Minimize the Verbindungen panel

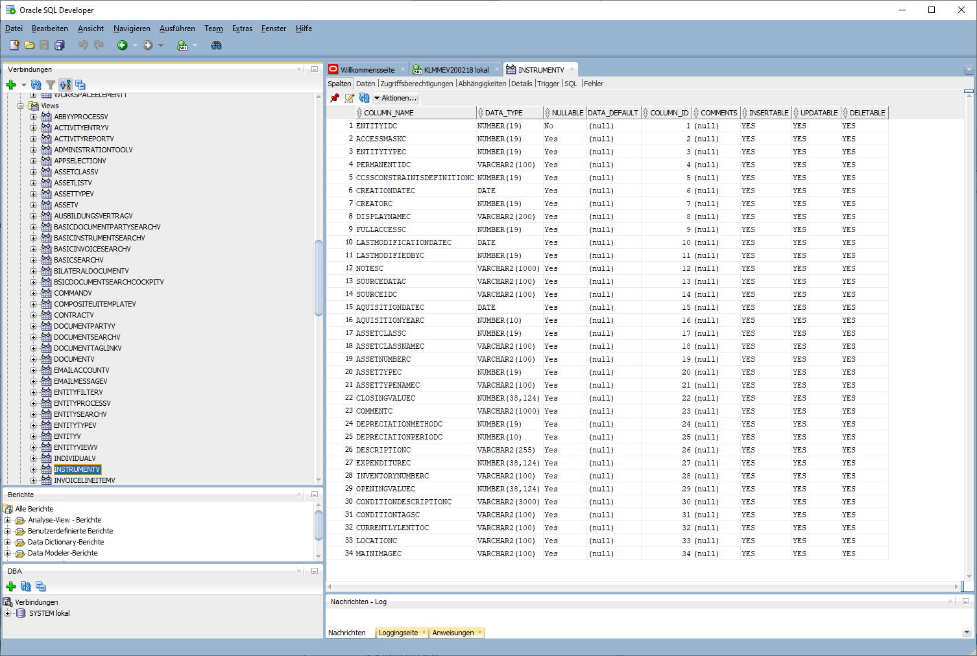(x=315, y=69)
